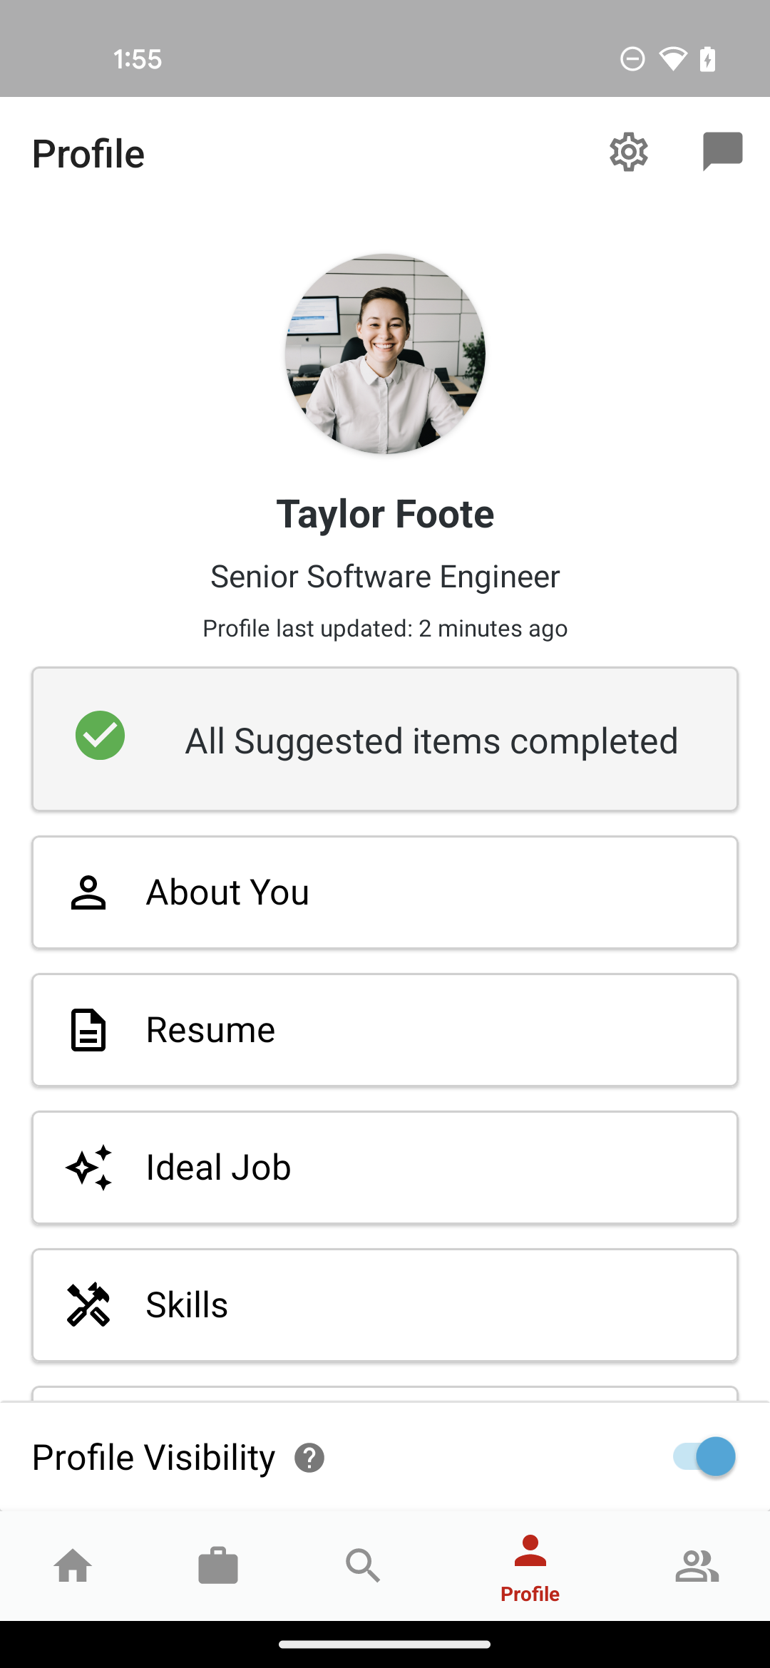The height and width of the screenshot is (1668, 770).
Task: Tap Taylor Foote's profile photo
Action: coord(385,354)
